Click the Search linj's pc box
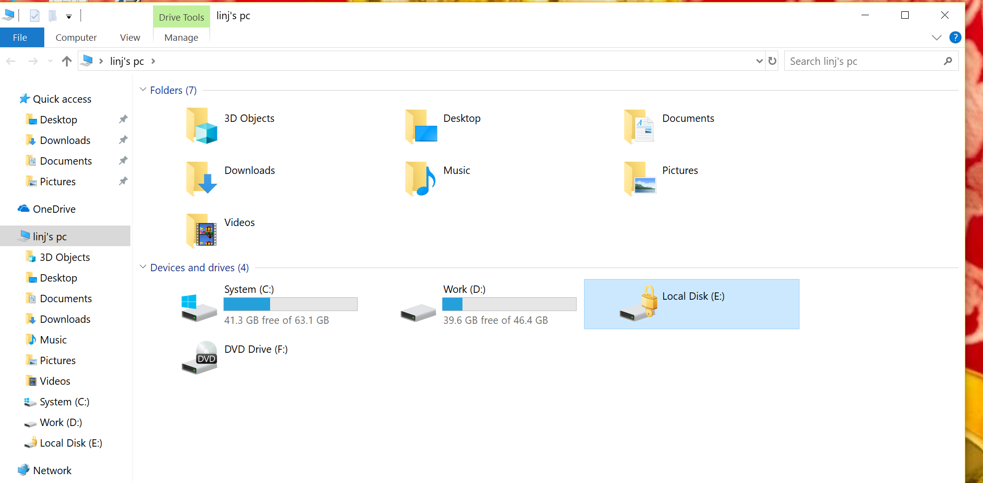The width and height of the screenshot is (983, 483). [871, 61]
